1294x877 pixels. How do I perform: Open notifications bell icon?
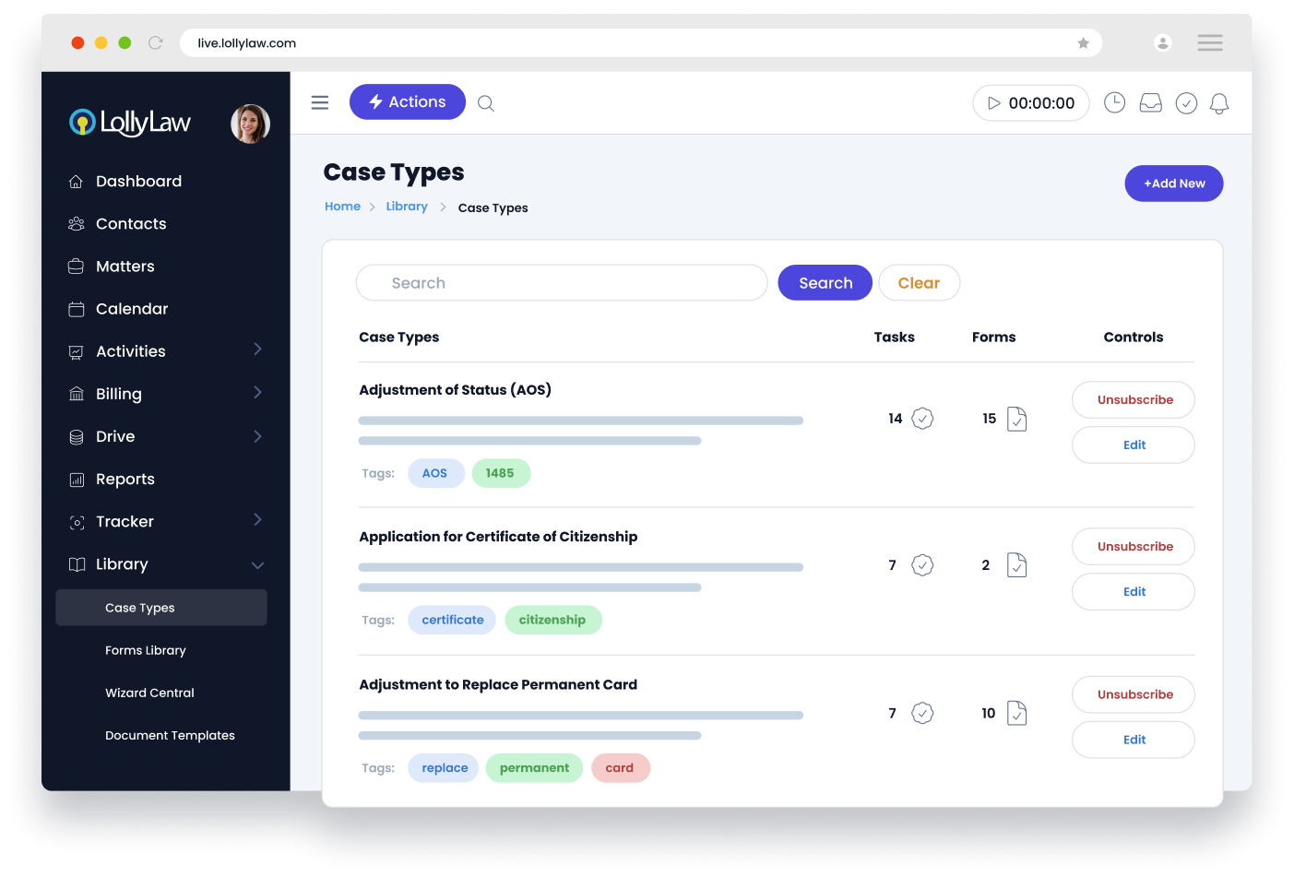(x=1218, y=103)
